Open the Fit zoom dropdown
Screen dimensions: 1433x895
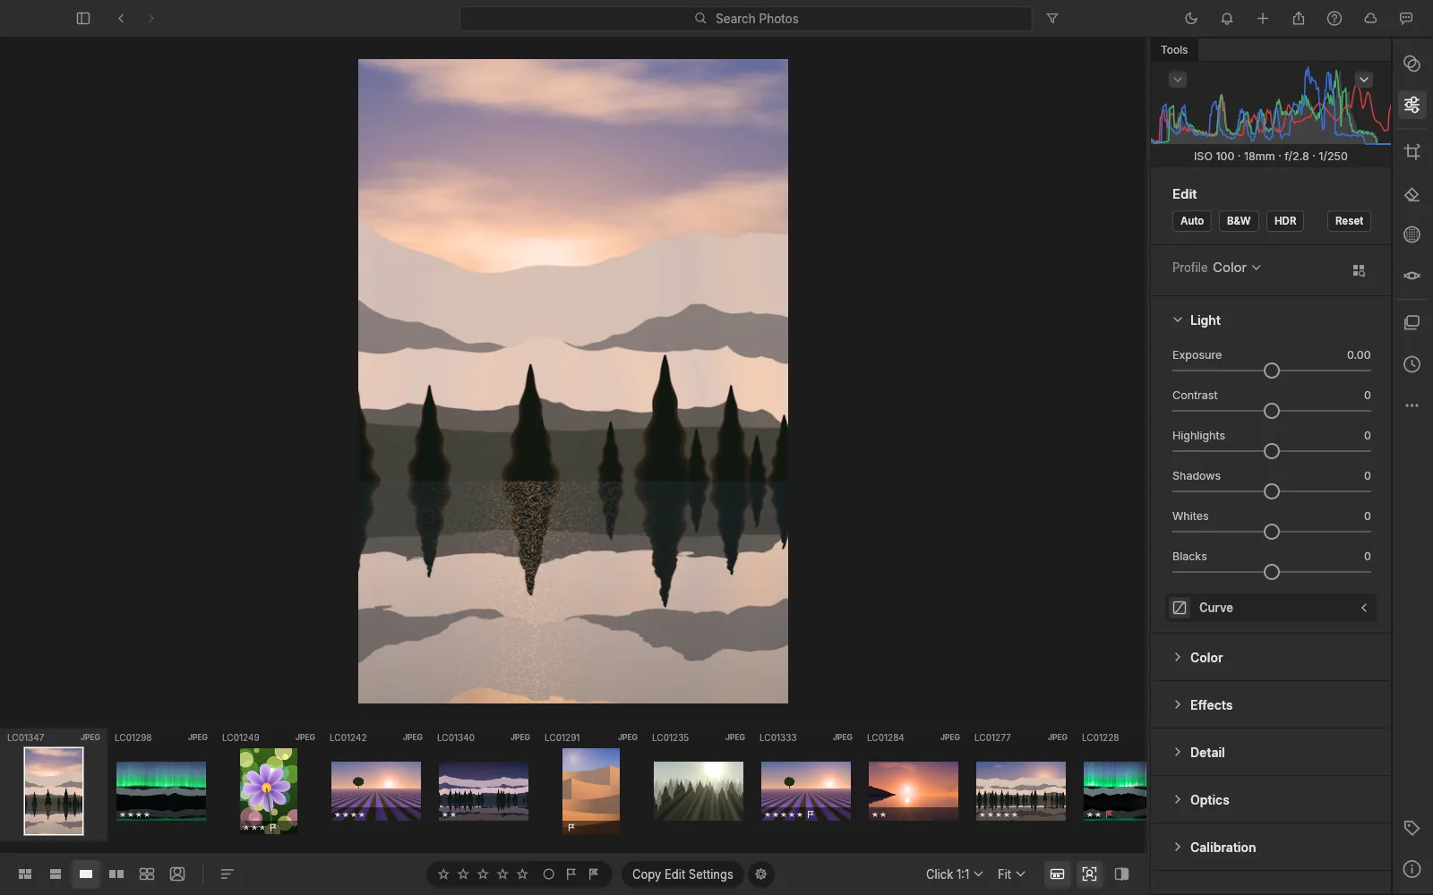click(x=1011, y=874)
